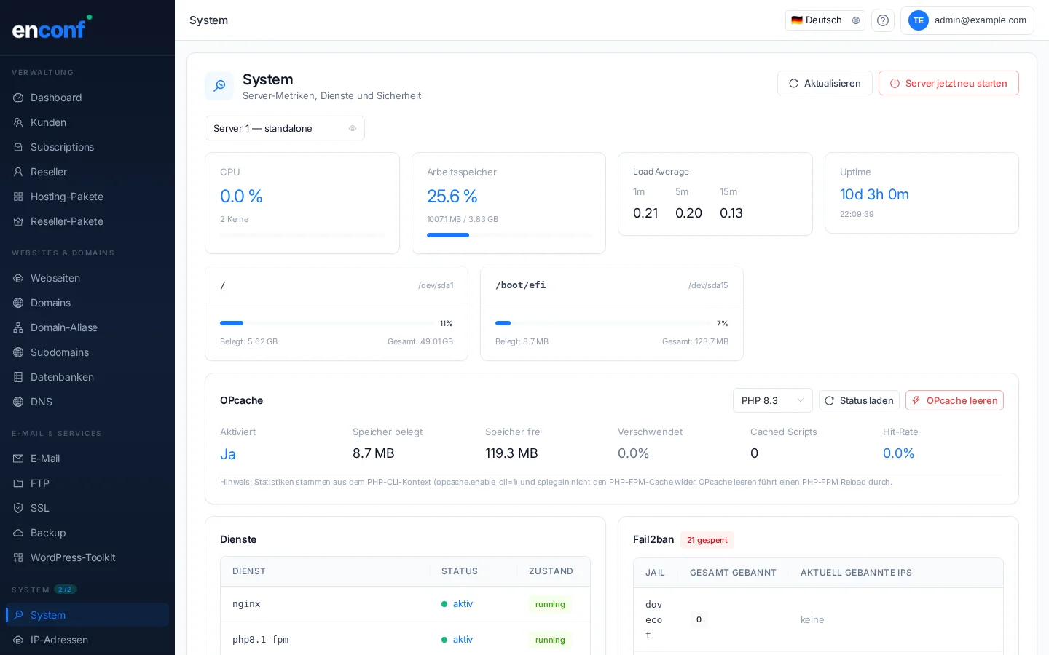
Task: Click the Arbeitsspeicher usage progress bar
Action: click(x=508, y=235)
